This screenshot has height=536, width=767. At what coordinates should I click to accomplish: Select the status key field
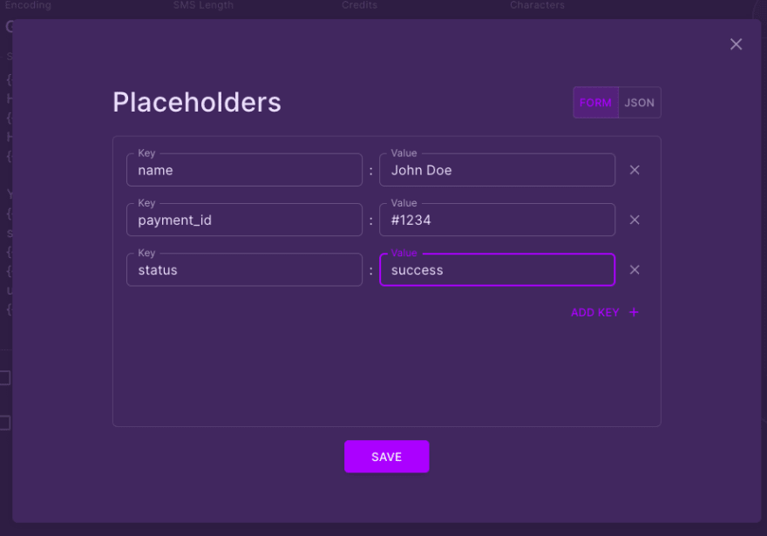click(x=244, y=269)
